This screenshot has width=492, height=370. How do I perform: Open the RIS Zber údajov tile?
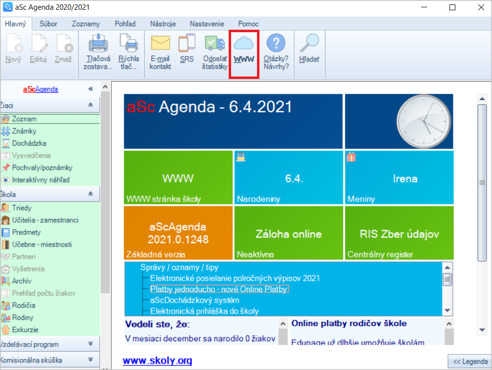click(x=399, y=233)
